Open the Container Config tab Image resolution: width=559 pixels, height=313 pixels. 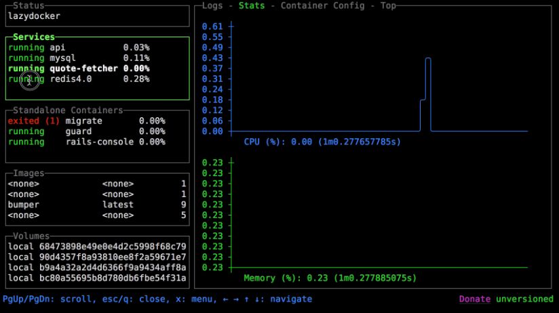[x=323, y=5]
